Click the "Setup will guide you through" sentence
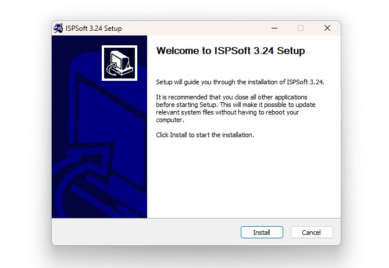Image resolution: width=389 pixels, height=268 pixels. [240, 82]
